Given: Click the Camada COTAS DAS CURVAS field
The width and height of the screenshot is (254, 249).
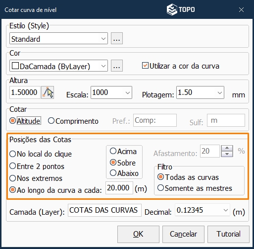Looking at the screenshot, I should pos(104,210).
